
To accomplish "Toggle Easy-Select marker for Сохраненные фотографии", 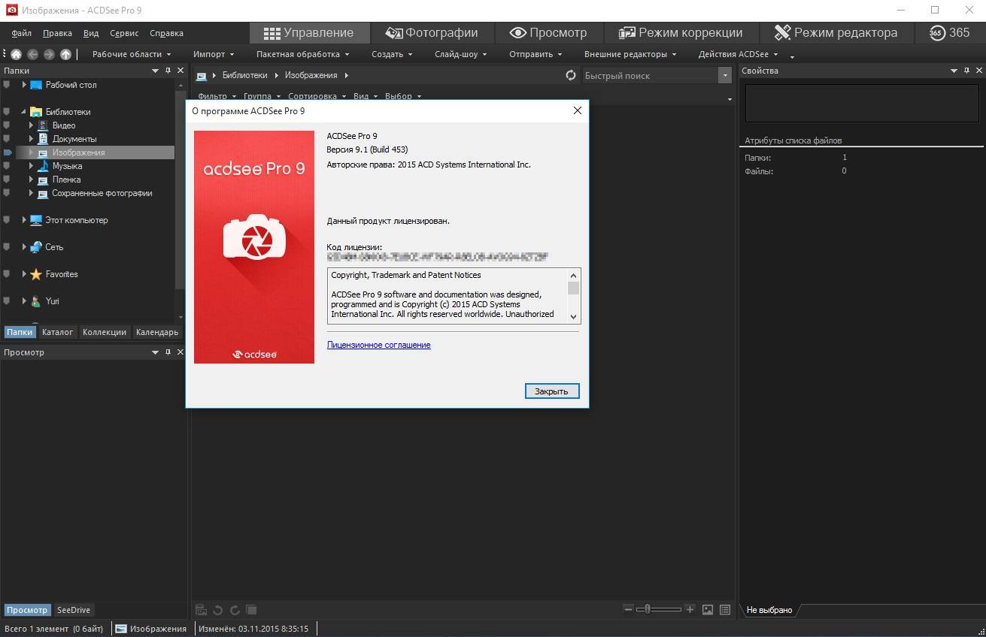I will (x=7, y=193).
